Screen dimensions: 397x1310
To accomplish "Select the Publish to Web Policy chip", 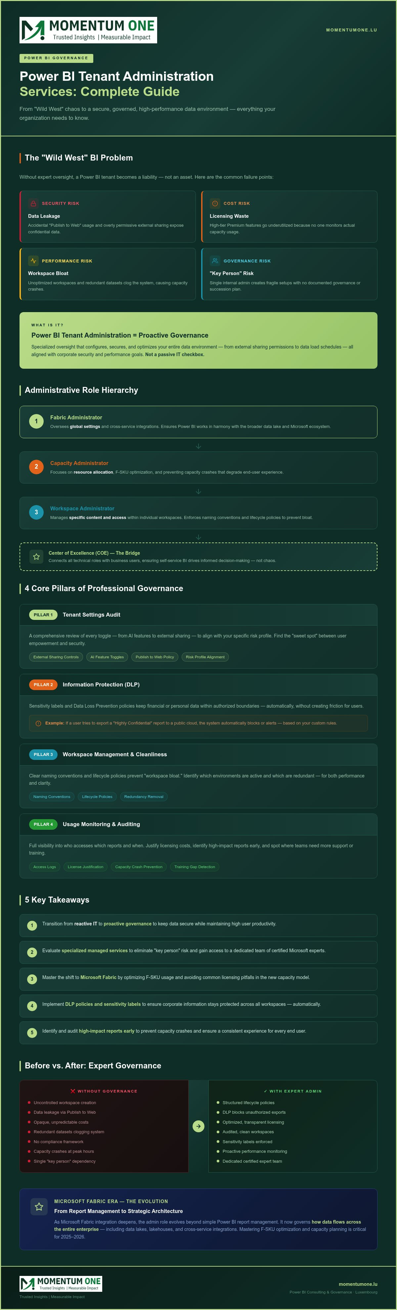I will (x=154, y=657).
